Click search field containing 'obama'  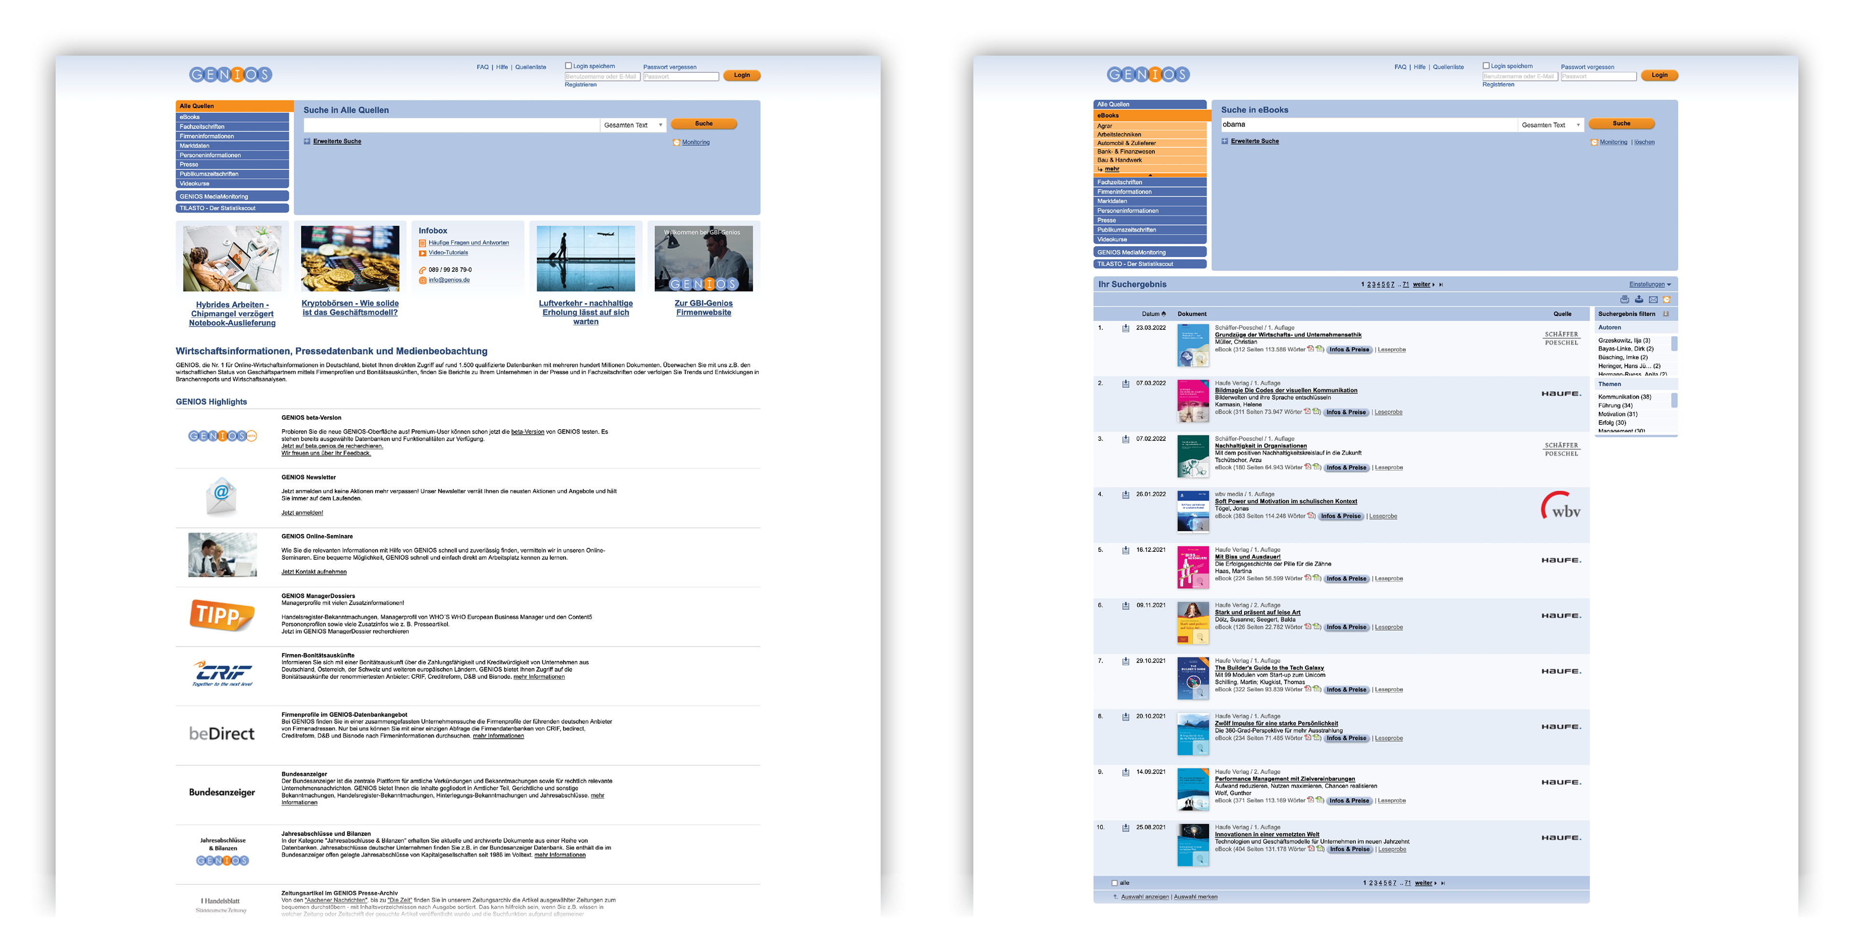click(1369, 125)
